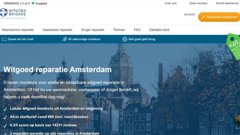Open the Vaatwasser reparatie menu item
The image size is (240, 135).
click(57, 30)
